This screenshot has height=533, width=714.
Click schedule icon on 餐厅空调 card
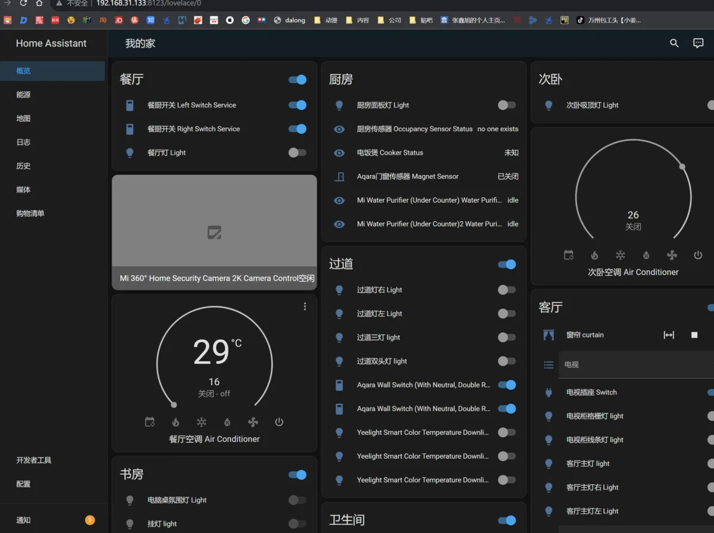point(150,422)
